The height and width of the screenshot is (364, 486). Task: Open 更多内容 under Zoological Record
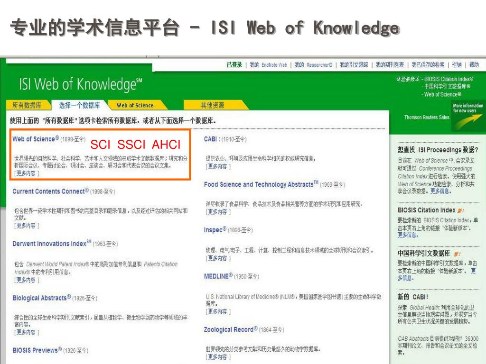point(217,357)
